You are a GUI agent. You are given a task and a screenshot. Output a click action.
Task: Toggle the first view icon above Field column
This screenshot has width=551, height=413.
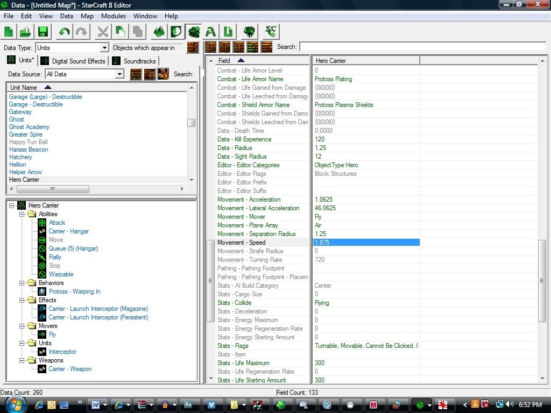click(211, 47)
